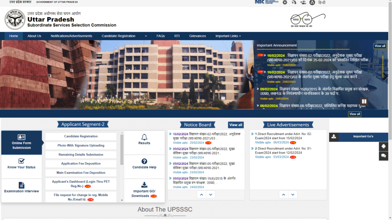Image resolution: width=392 pixels, height=220 pixels.
Task: Open Direct Recruitment Advt. No 02-Exam/2024
Action: coord(284,136)
